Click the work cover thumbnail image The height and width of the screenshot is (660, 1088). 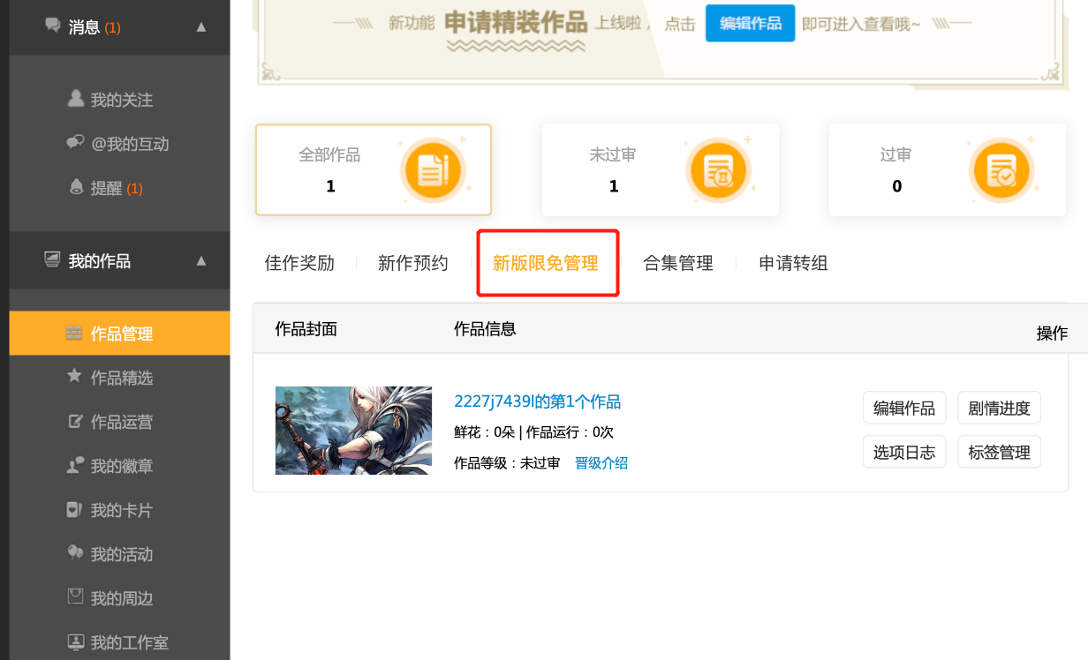(353, 431)
